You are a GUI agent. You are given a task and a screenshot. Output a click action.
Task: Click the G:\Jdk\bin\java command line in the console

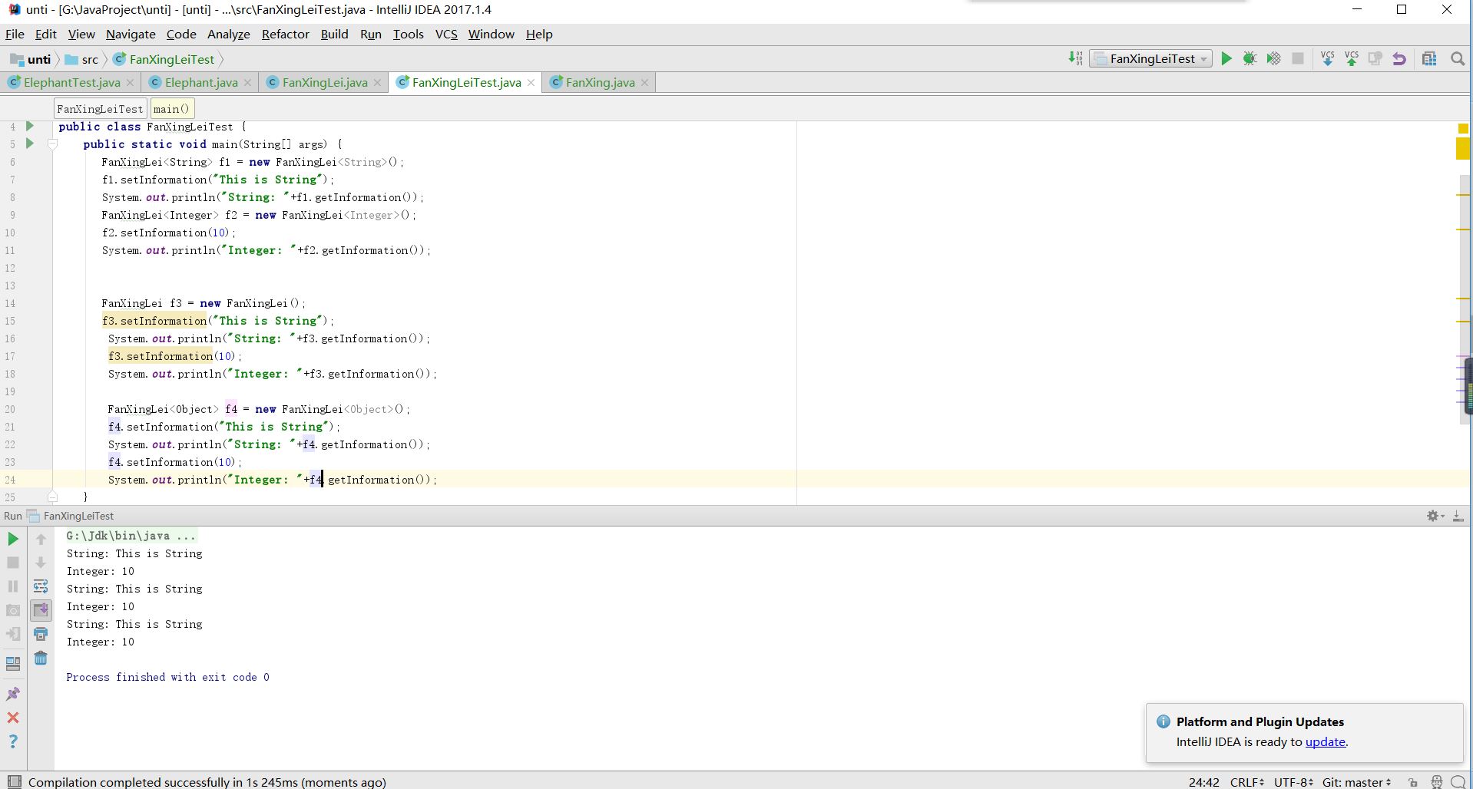[131, 536]
